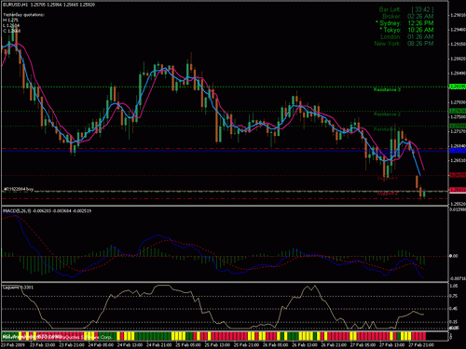The height and width of the screenshot is (349, 466).
Task: Select the Resistance 2 pivot label
Action: (387, 114)
